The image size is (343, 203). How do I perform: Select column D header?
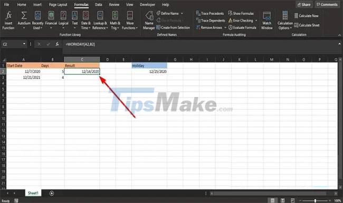108,60
